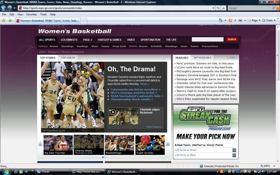The image size is (280, 175).
Task: Click FANTASY & GAMES navigation item
Action: [x=110, y=40]
